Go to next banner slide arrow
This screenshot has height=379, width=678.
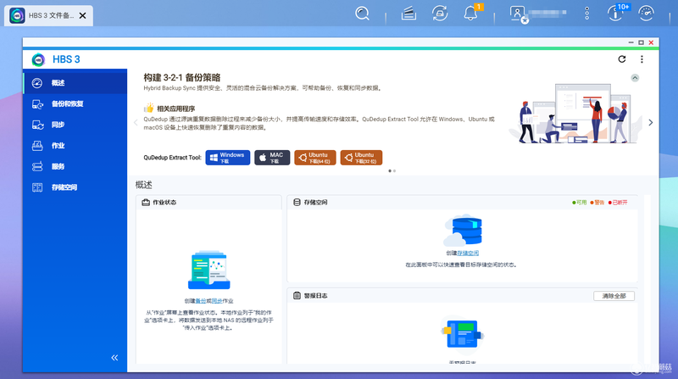[x=650, y=122]
